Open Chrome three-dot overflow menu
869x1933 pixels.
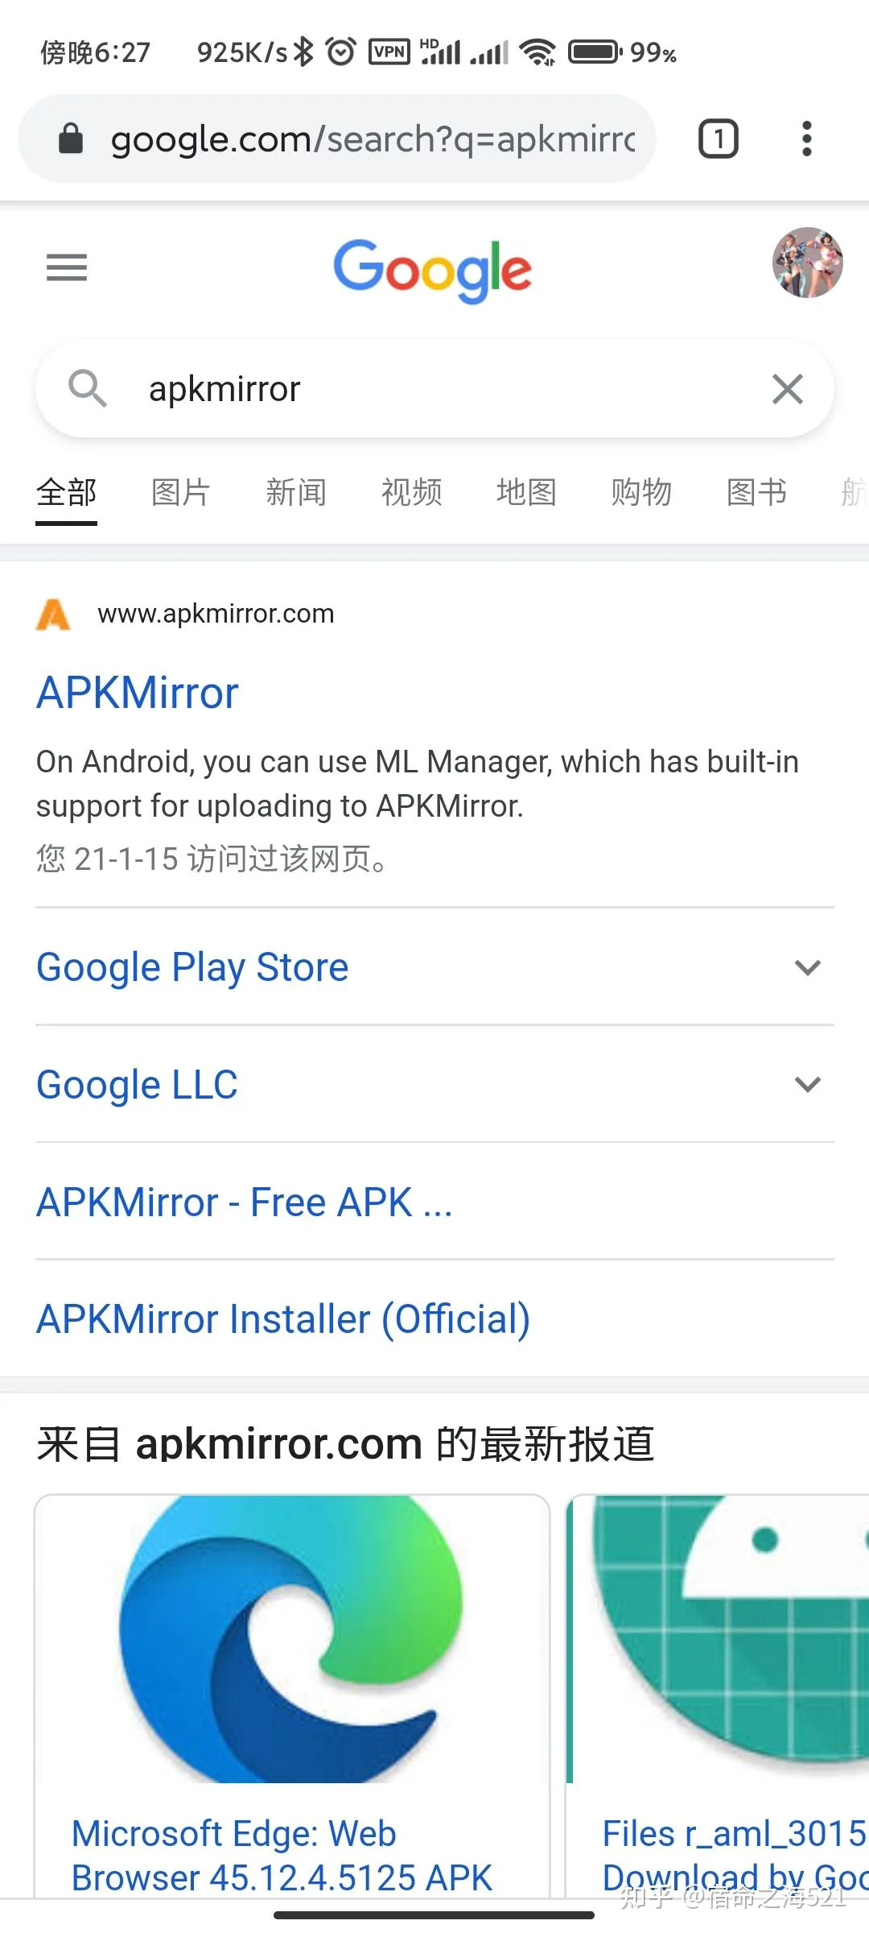(806, 139)
